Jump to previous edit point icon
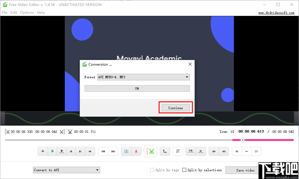Screen dimensions: 299x179 (x=214, y=151)
